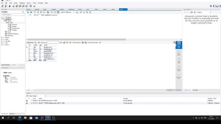
Task: Click the Filter Rows input in result grid
Action: click(x=53, y=42)
